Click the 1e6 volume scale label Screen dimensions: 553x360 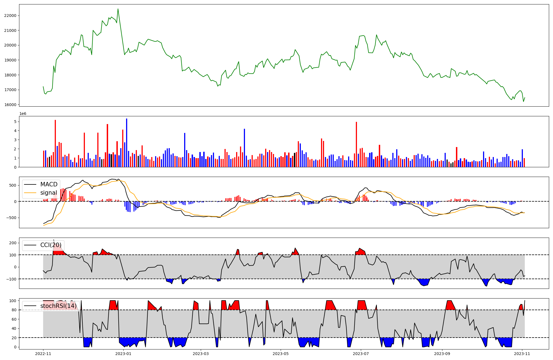[23, 114]
